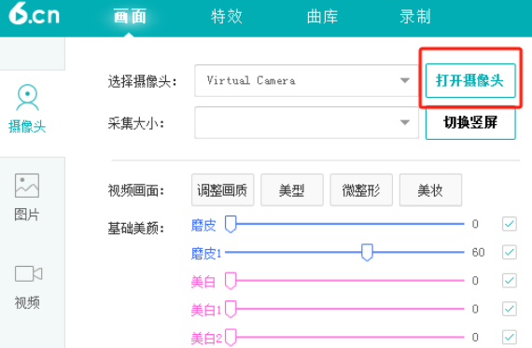Viewport: 532px width, 348px height.
Task: Click the 基础美颜 label
Action: [136, 229]
